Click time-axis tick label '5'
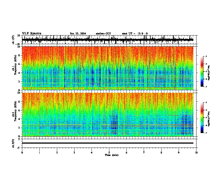 point(109,153)
